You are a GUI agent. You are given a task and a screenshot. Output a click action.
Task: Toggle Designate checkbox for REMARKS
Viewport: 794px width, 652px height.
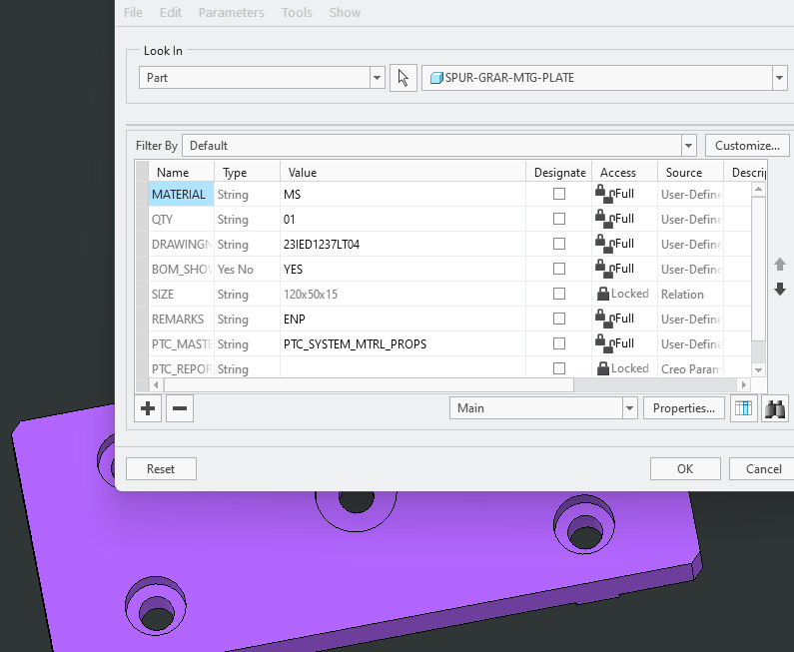tap(559, 319)
